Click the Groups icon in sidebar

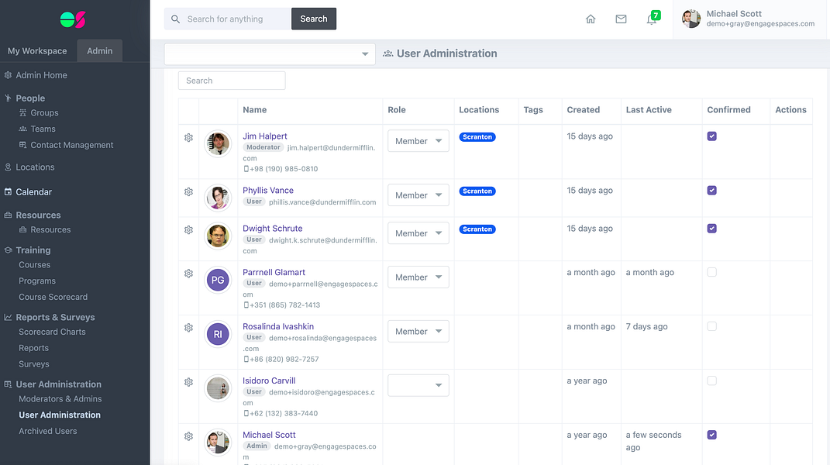pos(22,113)
